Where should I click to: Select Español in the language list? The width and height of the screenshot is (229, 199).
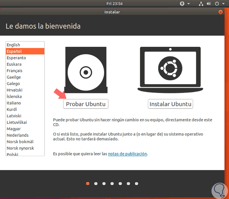point(25,51)
